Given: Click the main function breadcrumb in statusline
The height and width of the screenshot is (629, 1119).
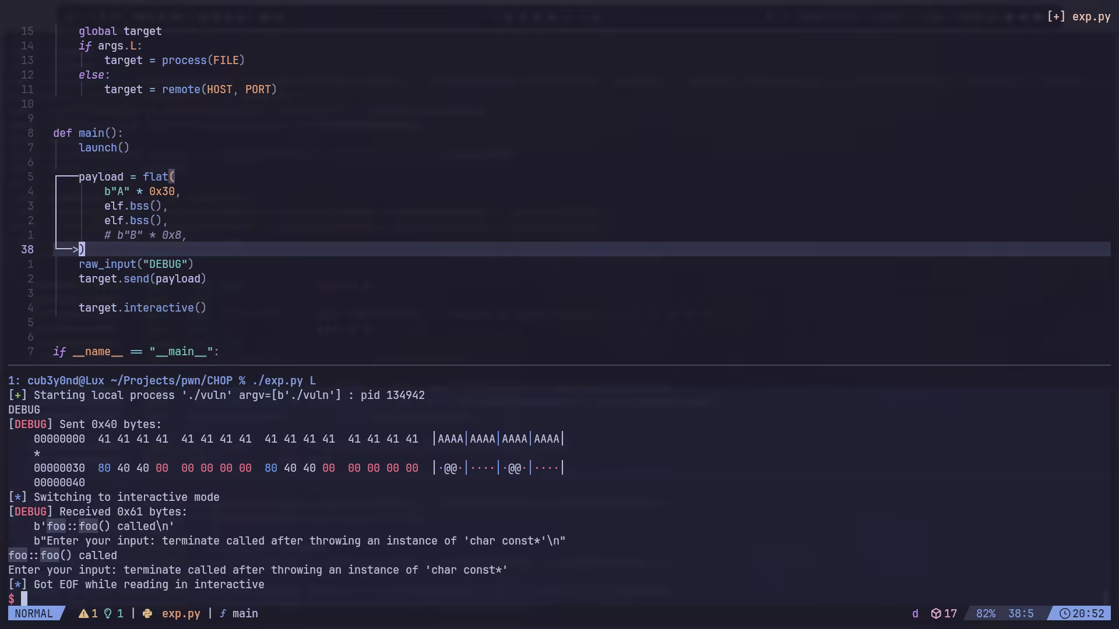Looking at the screenshot, I should [x=245, y=614].
